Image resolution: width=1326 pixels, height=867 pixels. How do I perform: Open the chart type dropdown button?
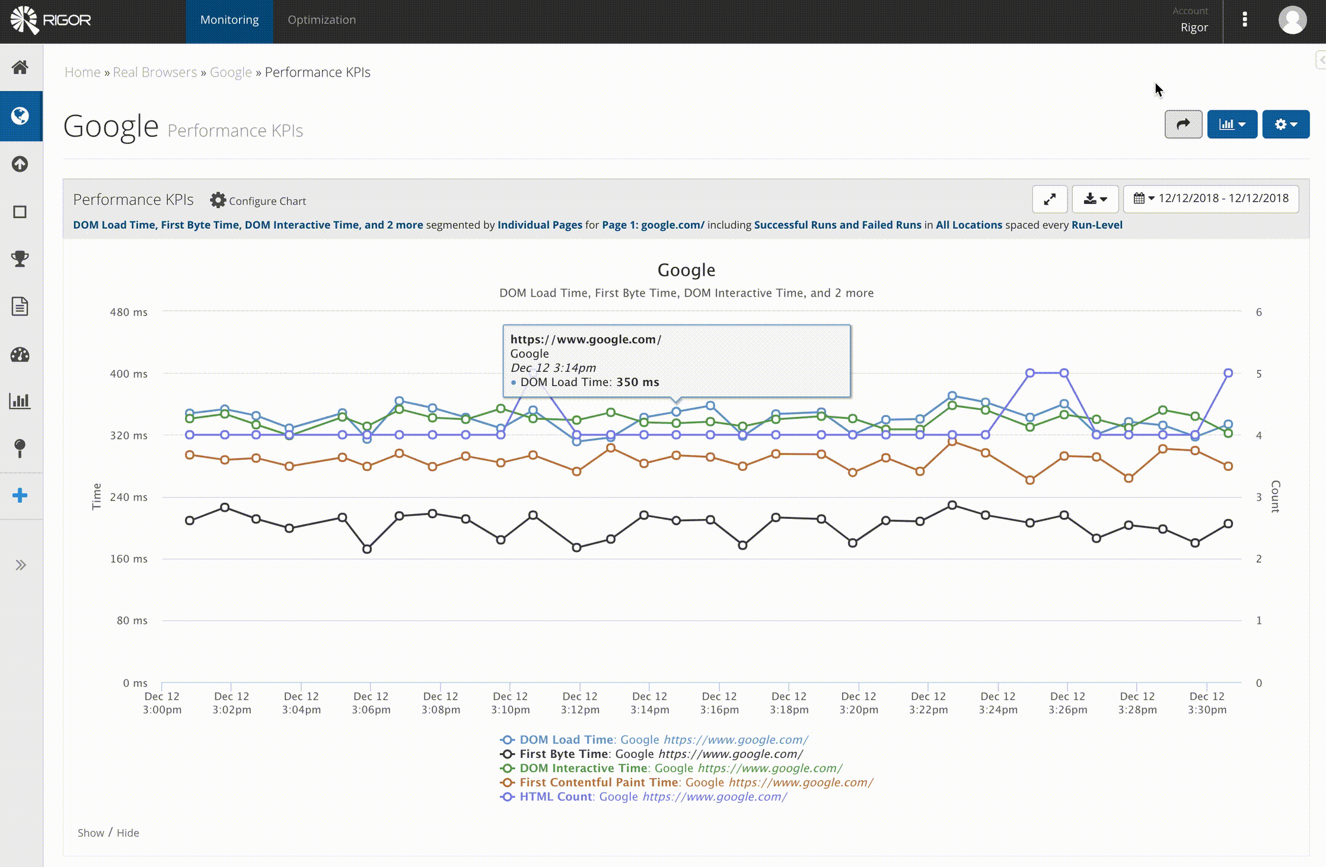(x=1232, y=124)
